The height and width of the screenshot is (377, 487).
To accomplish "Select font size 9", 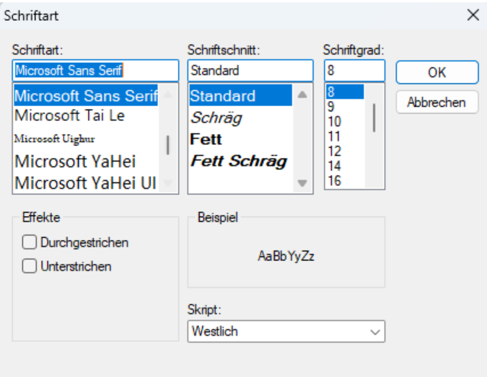I will click(x=345, y=107).
